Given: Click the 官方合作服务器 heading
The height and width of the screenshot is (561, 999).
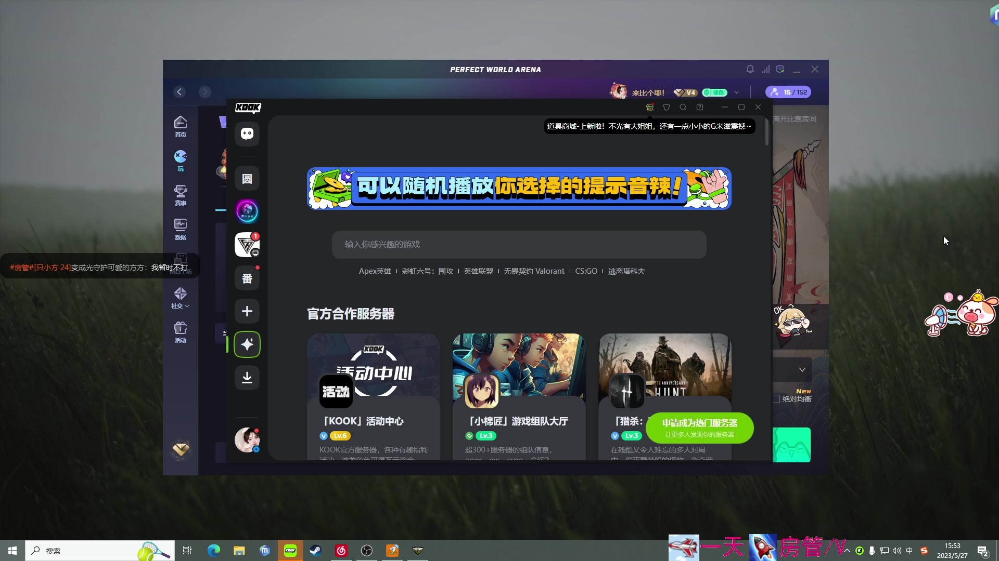Looking at the screenshot, I should tap(351, 314).
